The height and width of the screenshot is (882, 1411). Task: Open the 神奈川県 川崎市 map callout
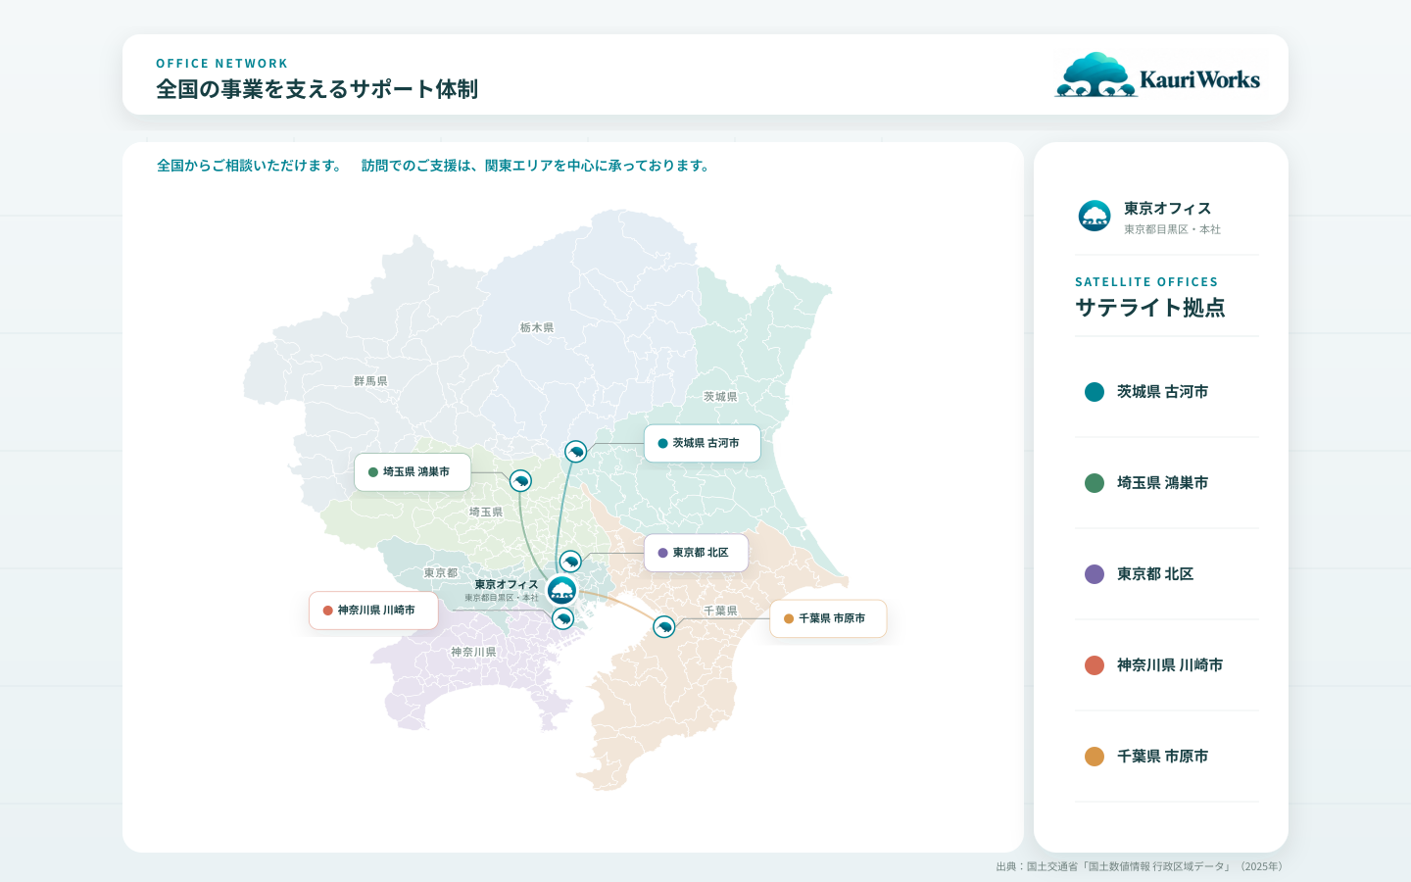tap(373, 611)
